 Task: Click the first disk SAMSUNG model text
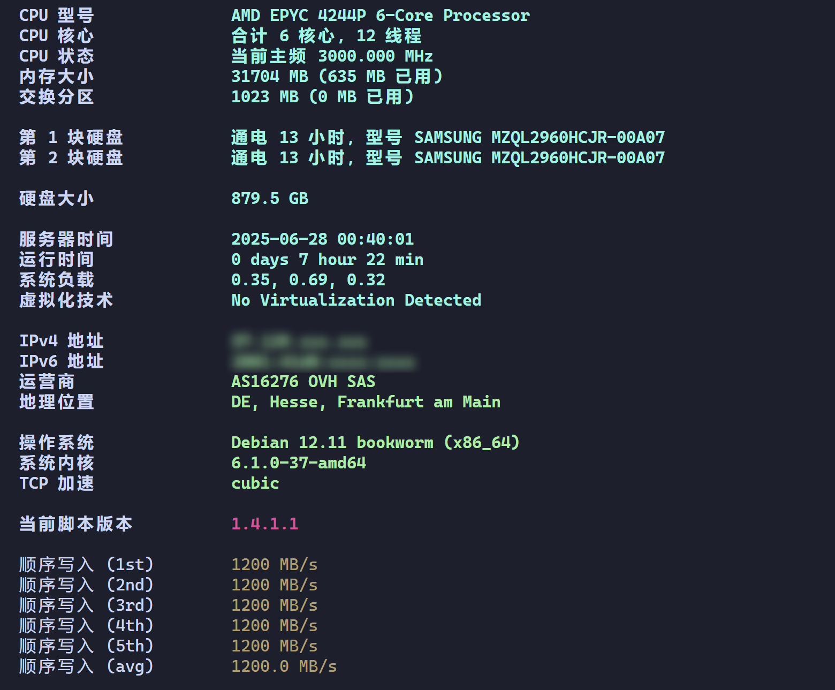[540, 138]
